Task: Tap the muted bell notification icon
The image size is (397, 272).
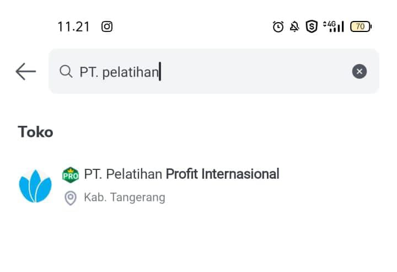Action: click(x=294, y=26)
